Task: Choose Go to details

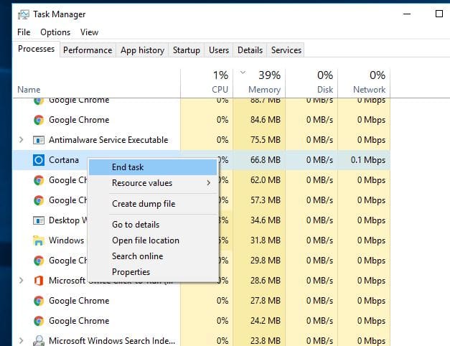Action: [x=153, y=225]
